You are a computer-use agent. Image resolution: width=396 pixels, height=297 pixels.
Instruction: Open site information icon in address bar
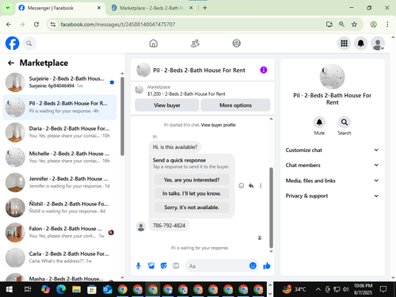pyautogui.click(x=53, y=25)
